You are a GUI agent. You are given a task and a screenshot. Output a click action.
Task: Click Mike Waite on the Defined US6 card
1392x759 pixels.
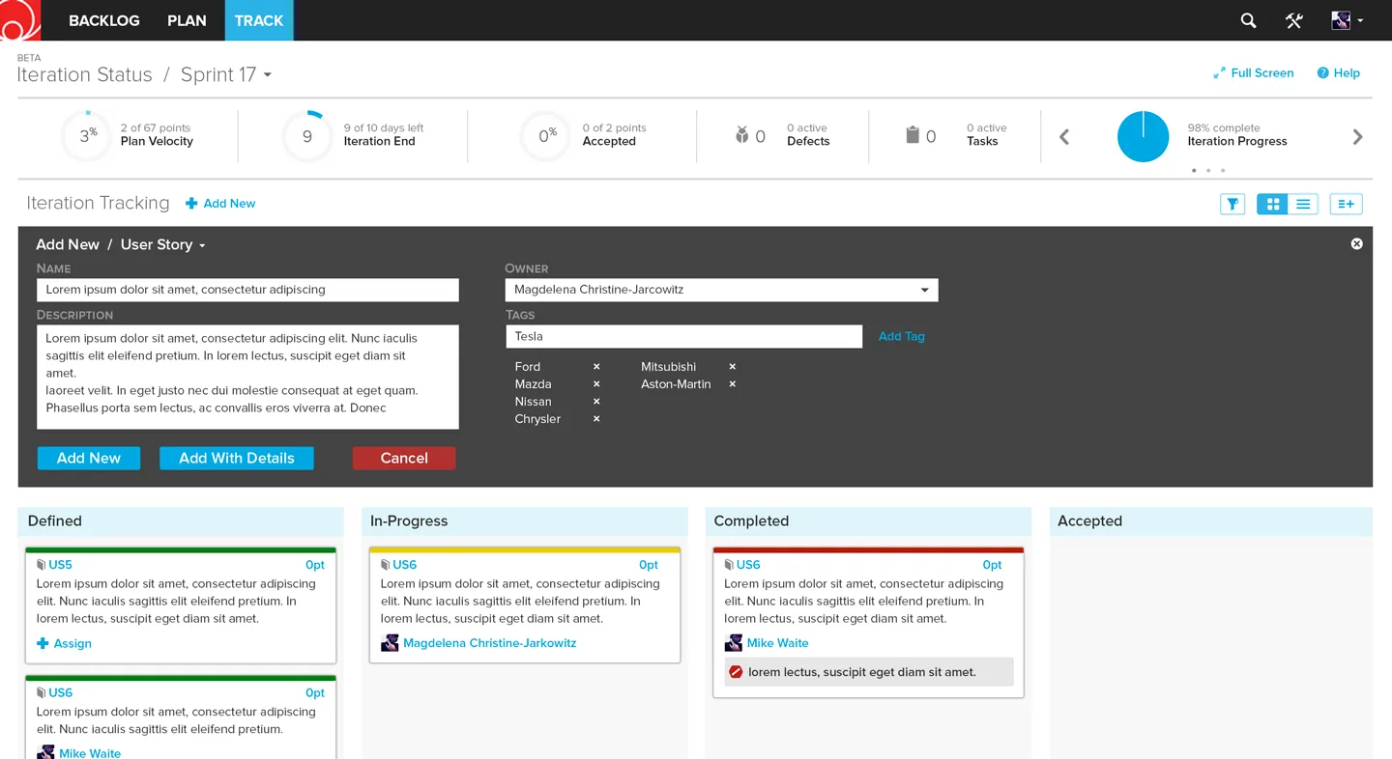coord(90,753)
